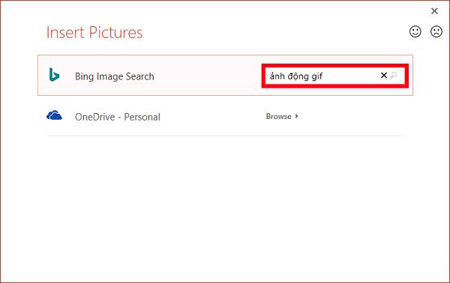This screenshot has height=283, width=450.
Task: Click the OneDrive cloud icon
Action: coord(54,115)
